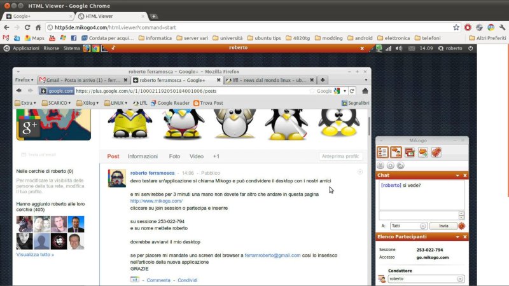Open new tab in Firefox
Viewport: 509px width, 286px height.
coord(323,80)
